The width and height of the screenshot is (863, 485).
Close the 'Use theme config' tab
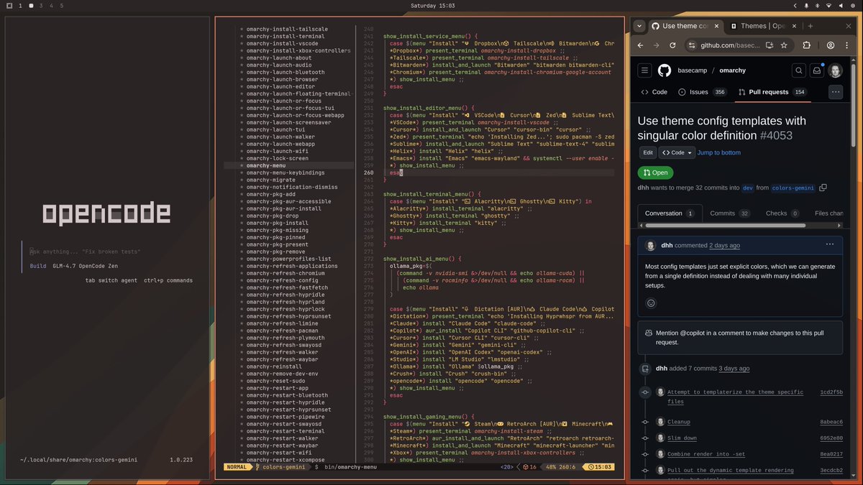click(716, 26)
